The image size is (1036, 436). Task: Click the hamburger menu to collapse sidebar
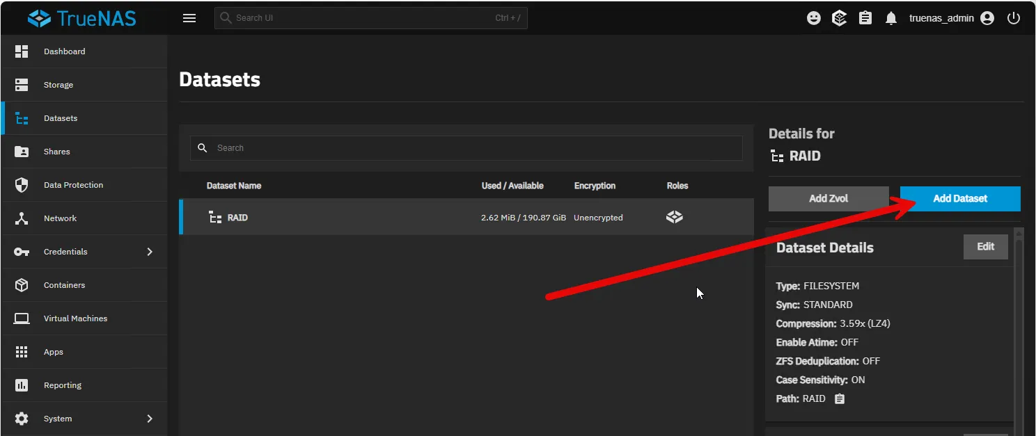[x=189, y=18]
